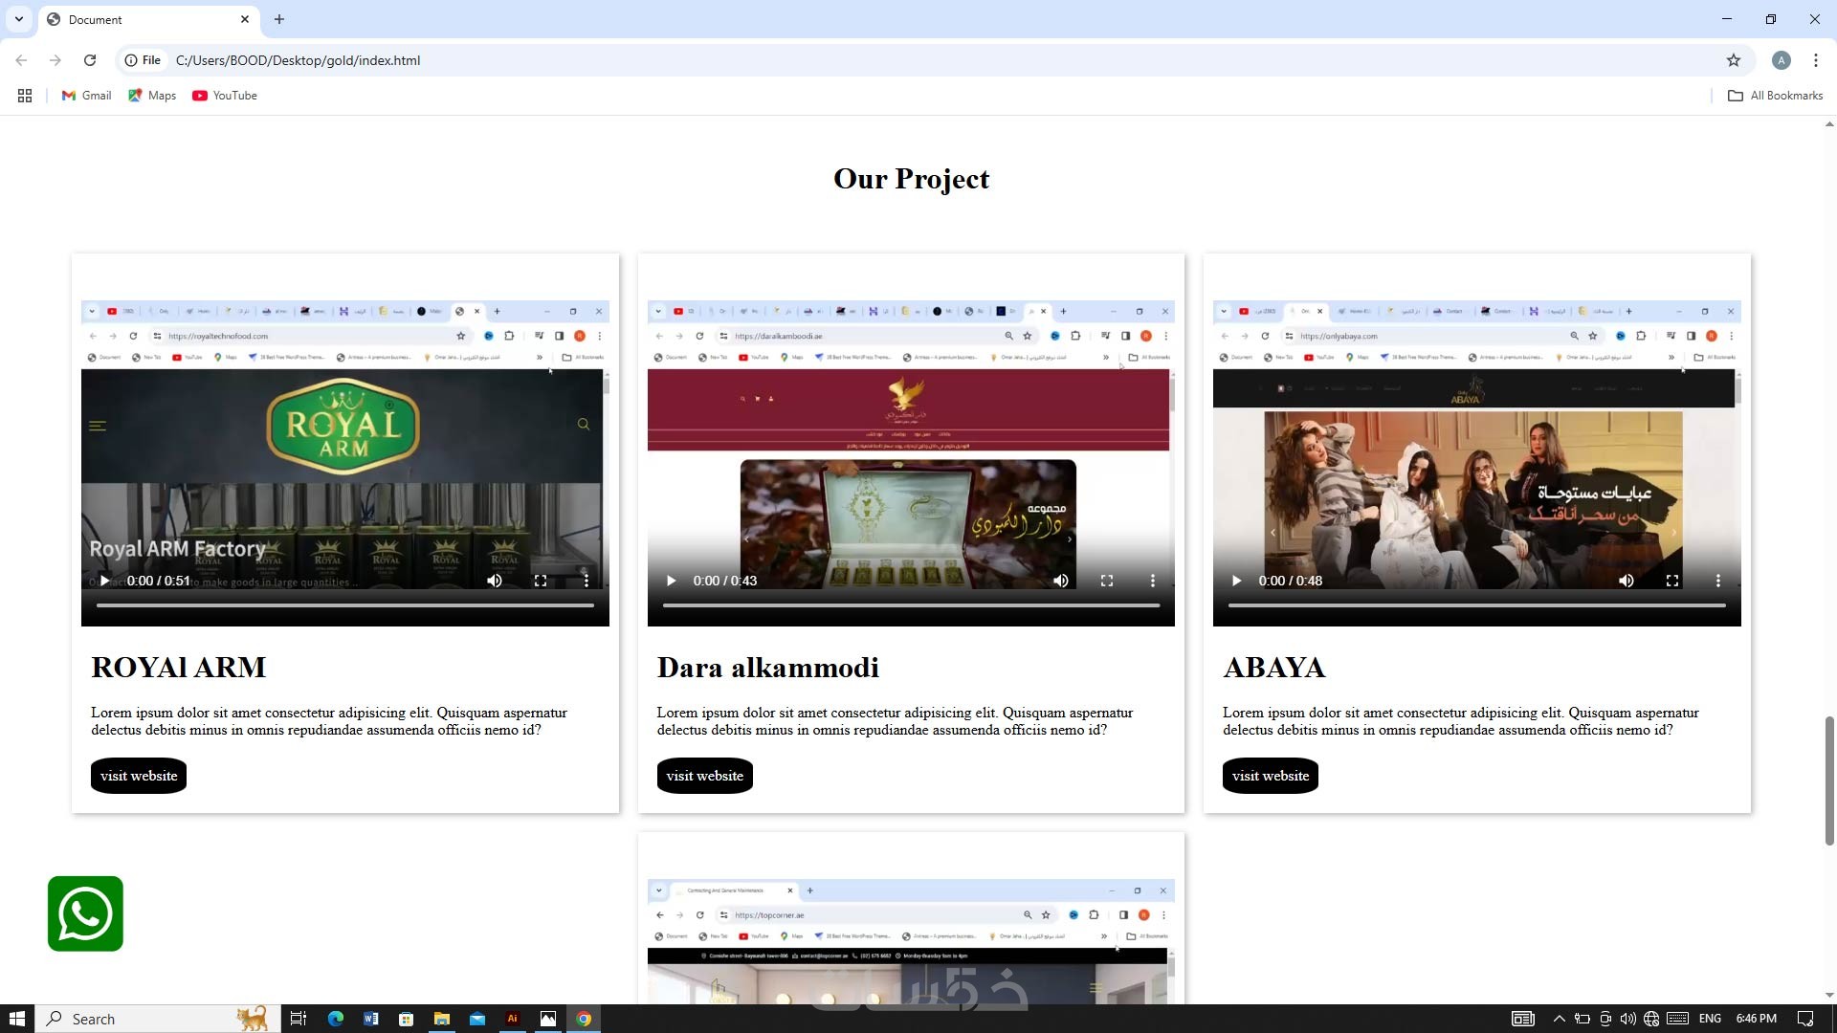Open the green WhatsApp chat icon

click(85, 913)
